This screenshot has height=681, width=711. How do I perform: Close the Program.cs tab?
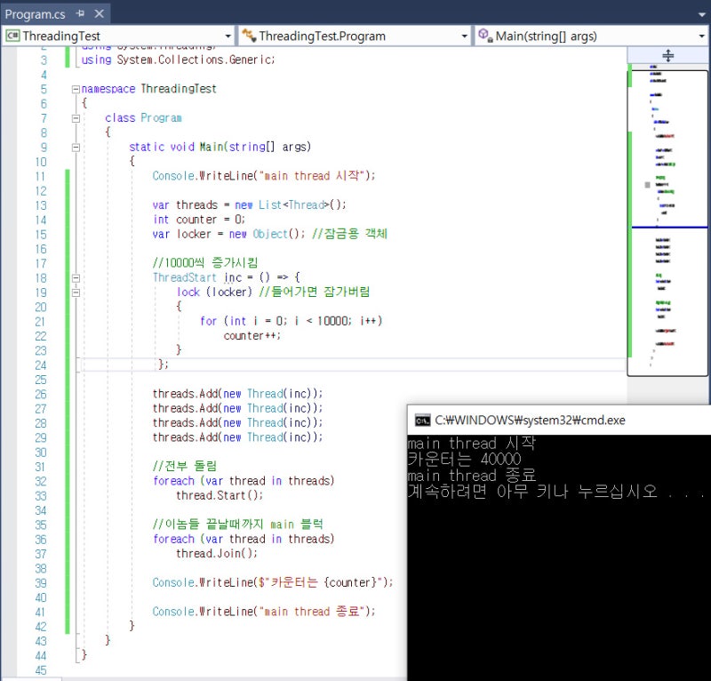pyautogui.click(x=98, y=14)
